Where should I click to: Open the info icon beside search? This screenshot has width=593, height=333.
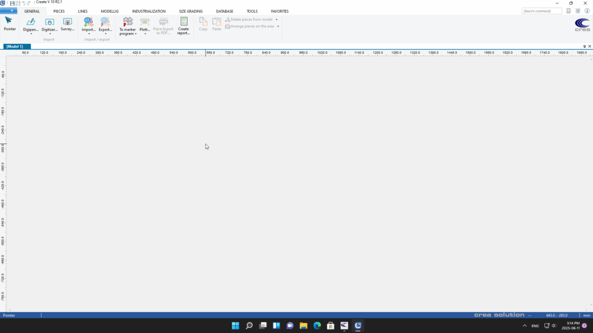[587, 11]
